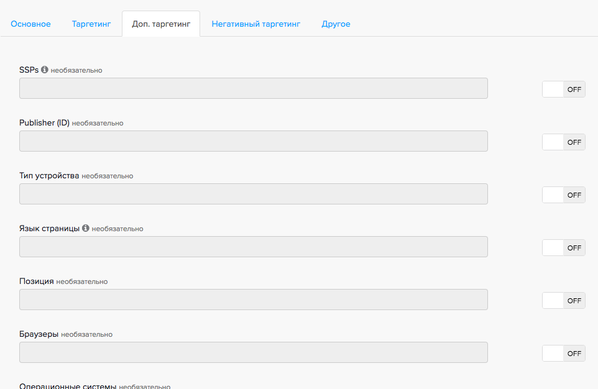Expand the Браузеры selection field
Image resolution: width=598 pixels, height=389 pixels.
click(x=253, y=352)
